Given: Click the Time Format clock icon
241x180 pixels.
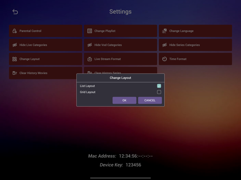Looking at the screenshot, I should [165, 59].
